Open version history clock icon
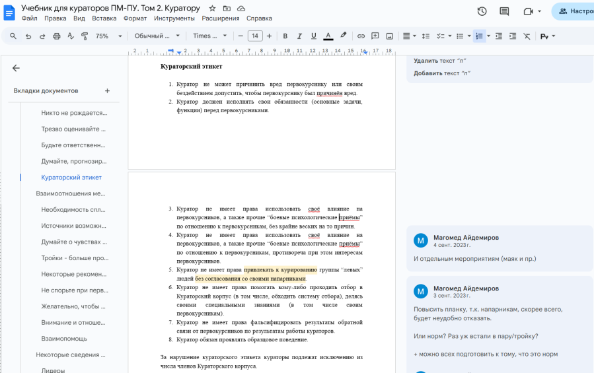594x373 pixels. pos(482,11)
